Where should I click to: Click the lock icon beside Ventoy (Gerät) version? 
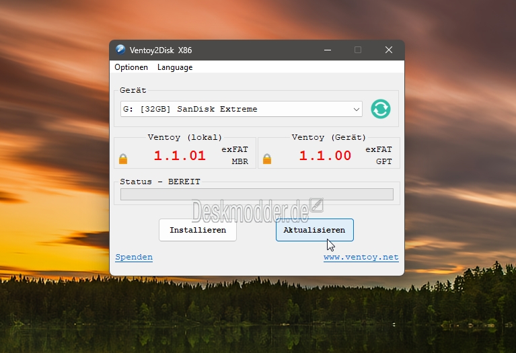tap(267, 159)
